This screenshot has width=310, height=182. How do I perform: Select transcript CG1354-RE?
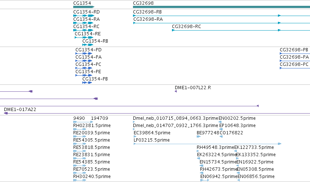(87, 34)
